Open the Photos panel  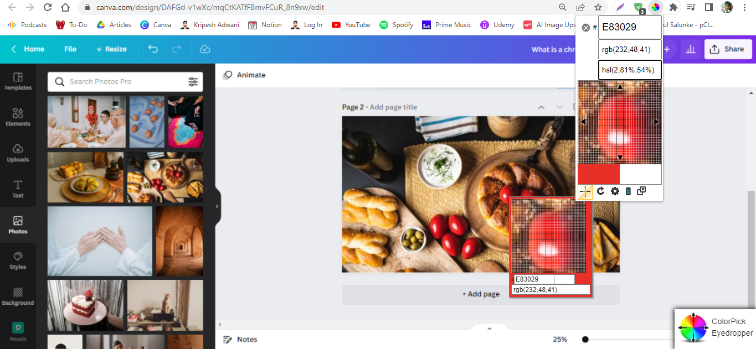click(18, 225)
